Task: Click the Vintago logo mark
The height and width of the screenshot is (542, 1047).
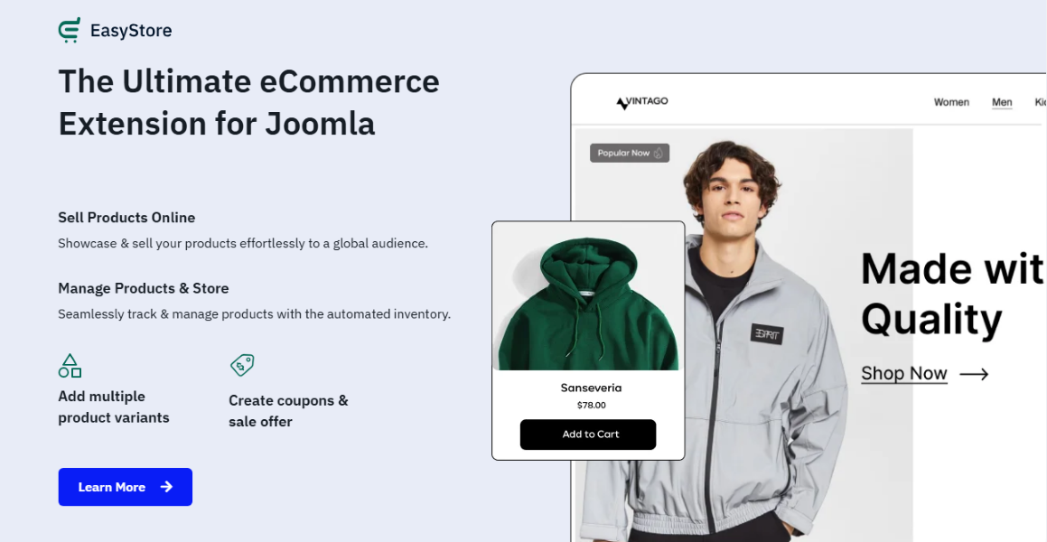Action: pyautogui.click(x=622, y=104)
